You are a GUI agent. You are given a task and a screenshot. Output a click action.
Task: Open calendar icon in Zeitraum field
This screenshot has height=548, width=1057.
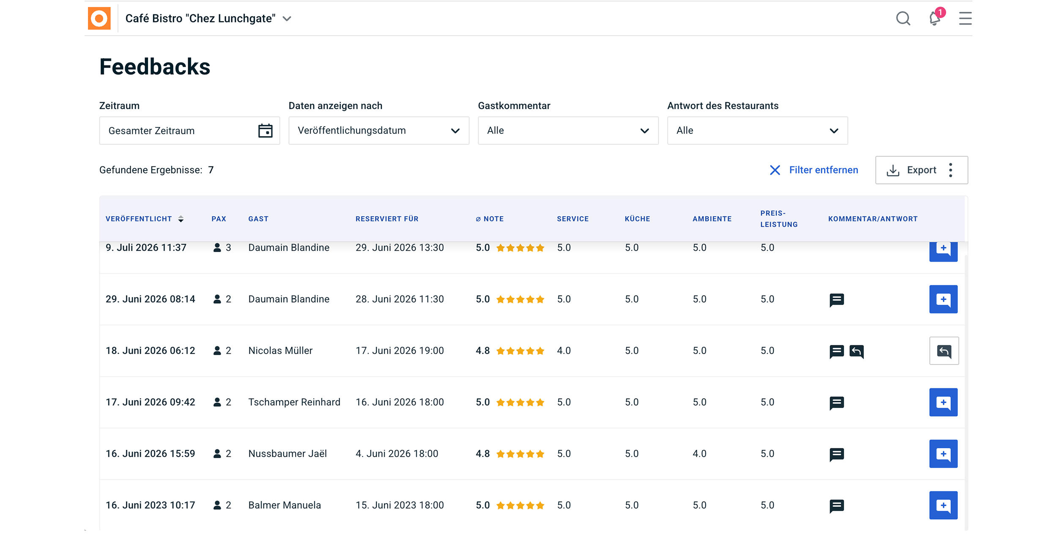[x=265, y=130]
